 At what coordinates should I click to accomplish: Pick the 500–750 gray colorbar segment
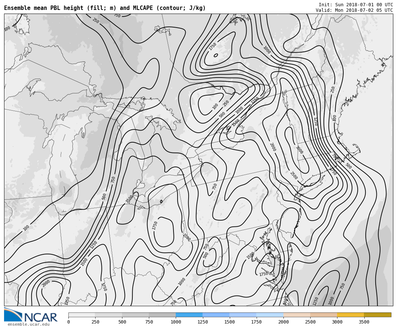point(135,315)
